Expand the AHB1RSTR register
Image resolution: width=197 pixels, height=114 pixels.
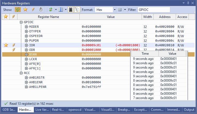[26, 78]
